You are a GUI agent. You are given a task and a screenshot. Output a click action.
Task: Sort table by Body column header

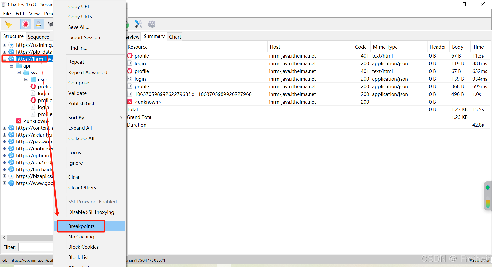tap(460, 47)
